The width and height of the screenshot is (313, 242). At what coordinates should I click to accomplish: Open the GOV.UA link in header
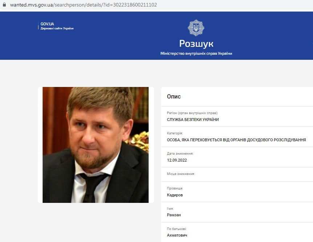pos(47,24)
